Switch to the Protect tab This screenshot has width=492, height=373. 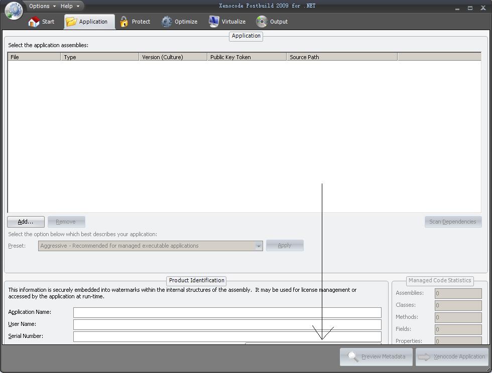135,22
